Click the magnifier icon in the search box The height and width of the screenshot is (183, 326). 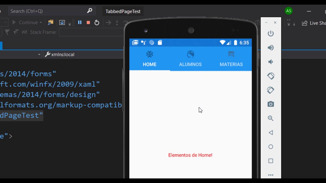click(x=89, y=11)
